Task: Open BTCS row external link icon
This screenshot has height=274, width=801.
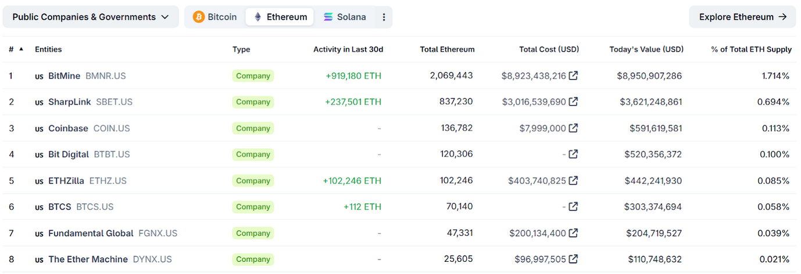Action: coord(573,207)
